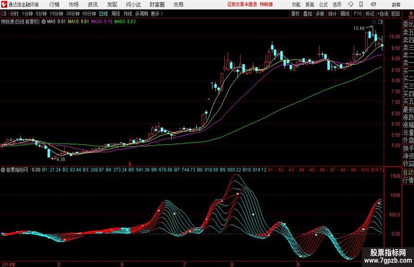Click the MA60: 8.63 indicator label

click(125, 22)
